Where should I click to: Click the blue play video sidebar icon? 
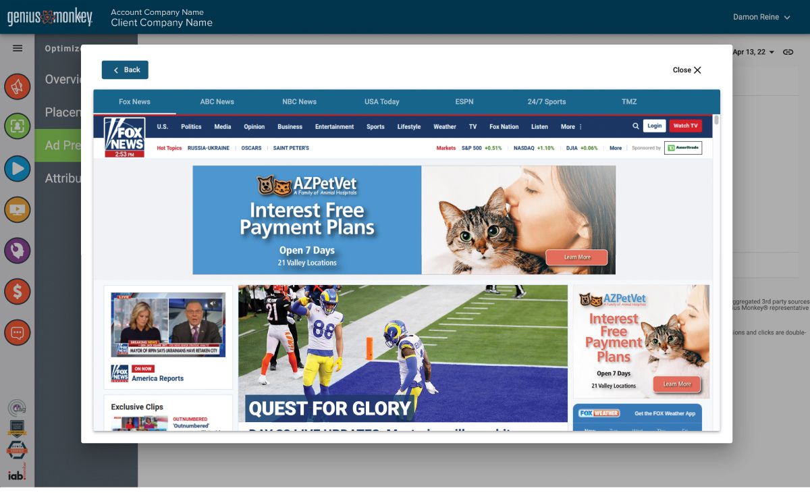click(18, 168)
